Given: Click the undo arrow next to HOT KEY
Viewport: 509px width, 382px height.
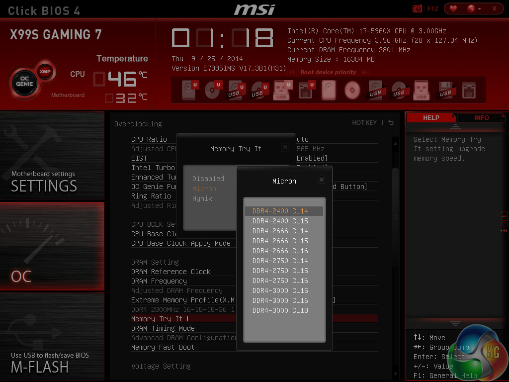Looking at the screenshot, I should 391,123.
